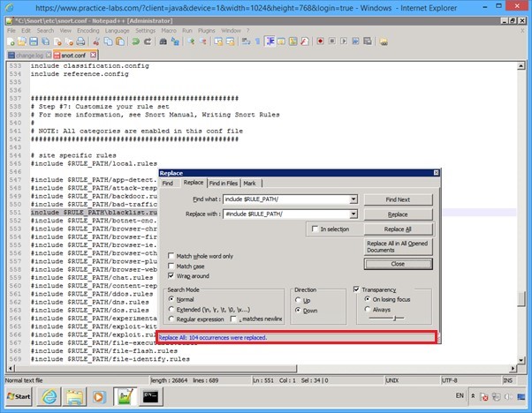Switch to the Find tab in dialog
The height and width of the screenshot is (413, 532).
coord(168,184)
